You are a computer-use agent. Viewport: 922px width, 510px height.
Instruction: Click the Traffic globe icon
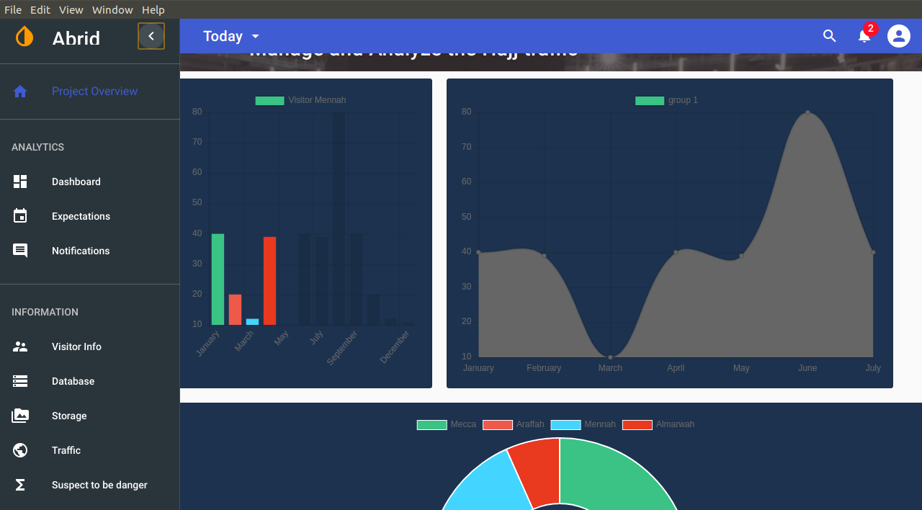(x=20, y=450)
